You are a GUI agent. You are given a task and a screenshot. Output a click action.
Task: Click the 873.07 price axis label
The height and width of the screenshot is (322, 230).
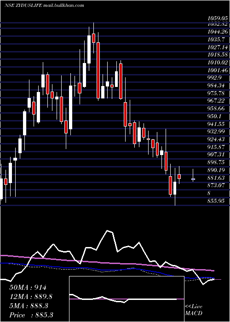click(x=216, y=185)
